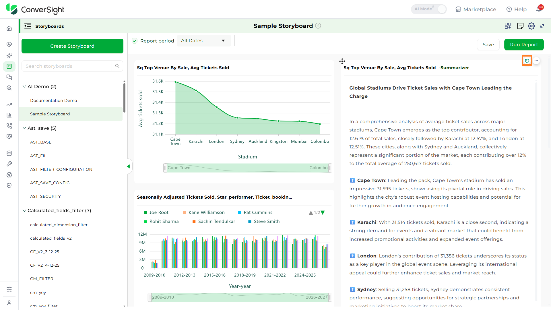Click the Save button

488,44
